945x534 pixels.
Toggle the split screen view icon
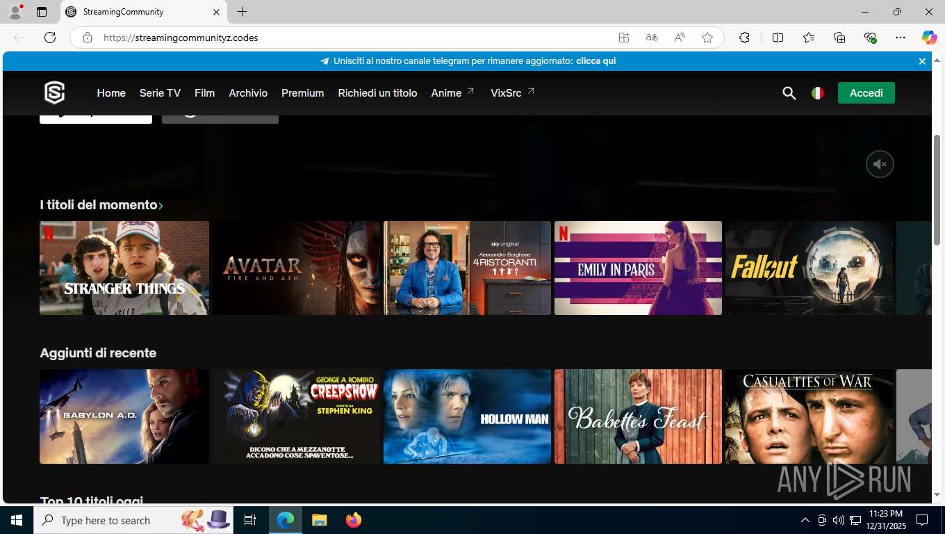tap(778, 38)
